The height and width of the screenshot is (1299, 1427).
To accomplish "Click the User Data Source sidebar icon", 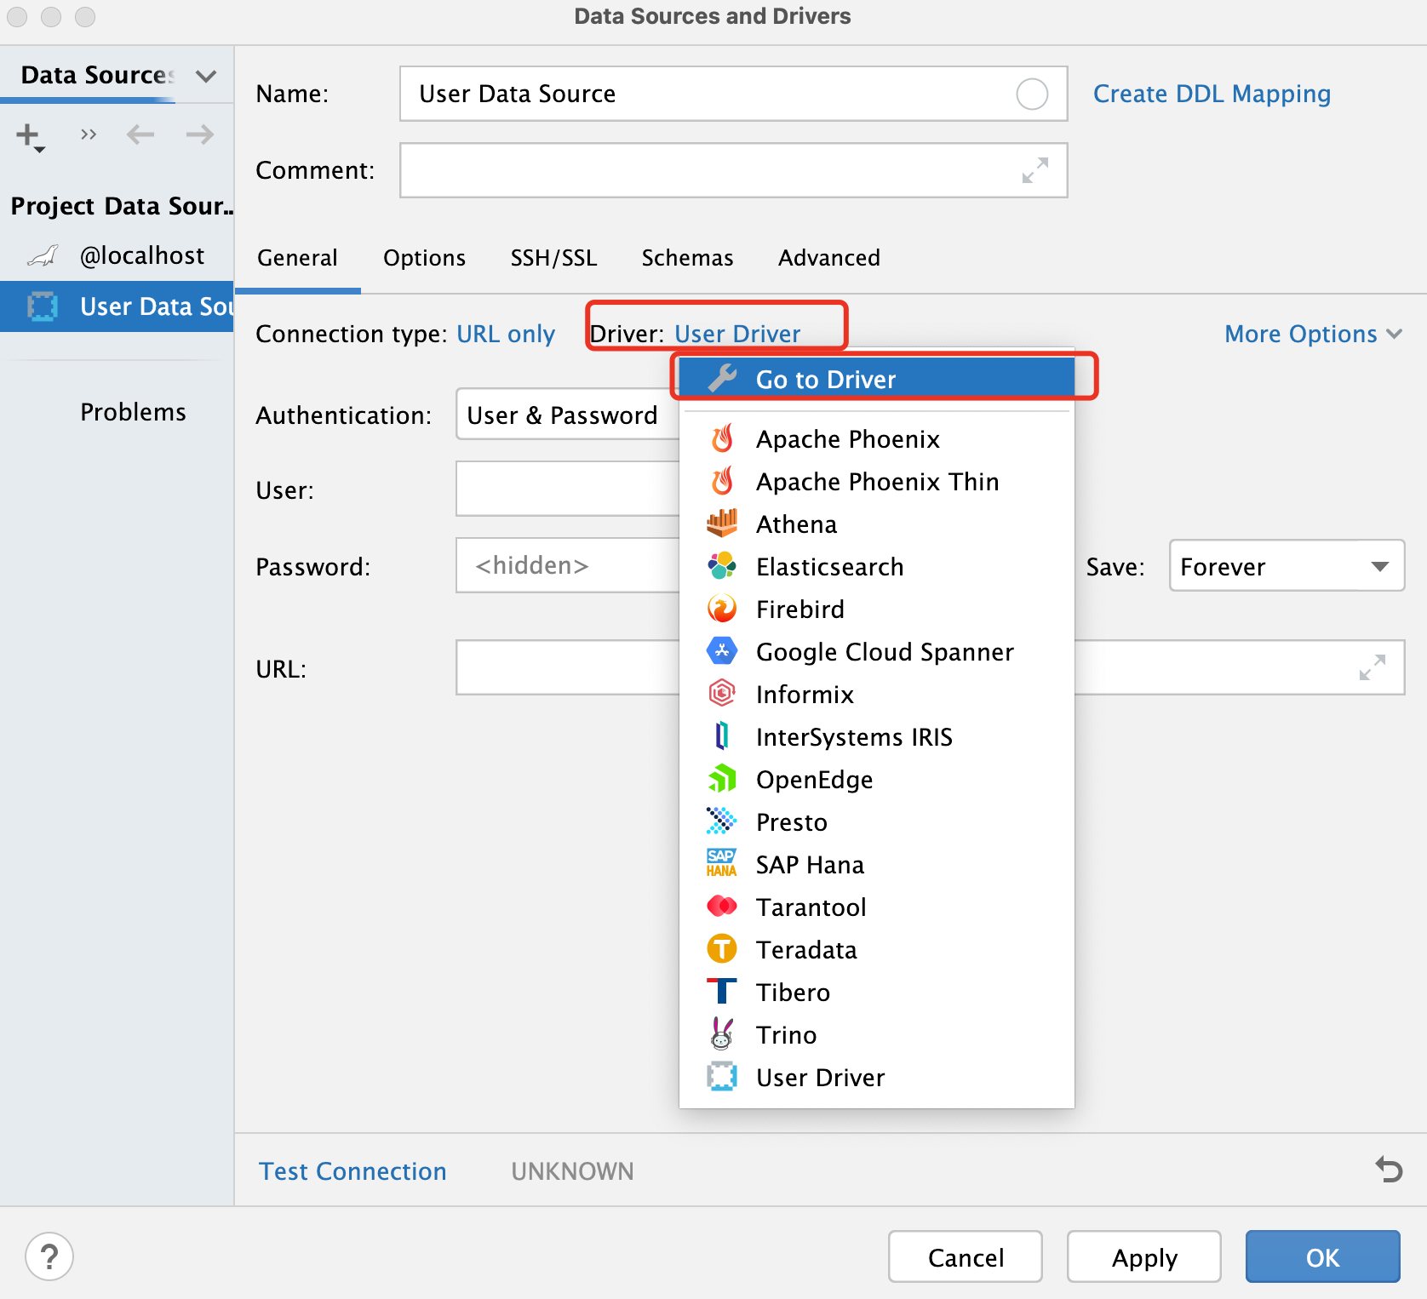I will (x=43, y=306).
